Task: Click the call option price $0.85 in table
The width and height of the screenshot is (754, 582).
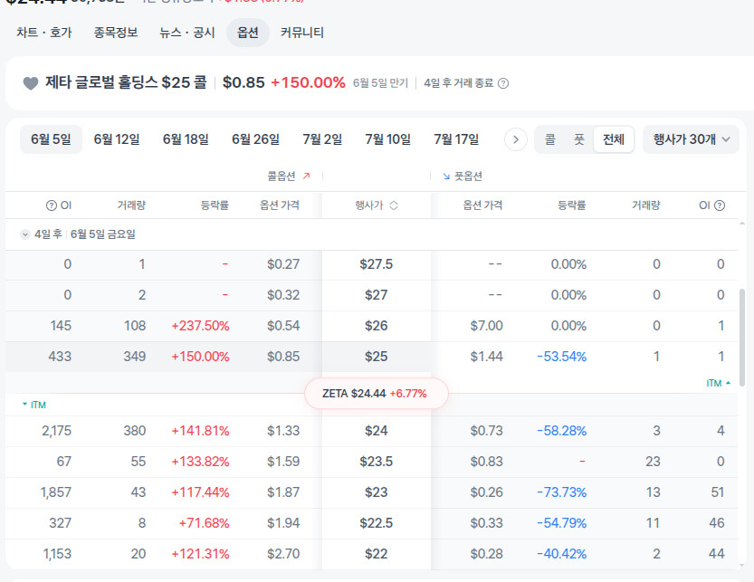Action: coord(283,357)
